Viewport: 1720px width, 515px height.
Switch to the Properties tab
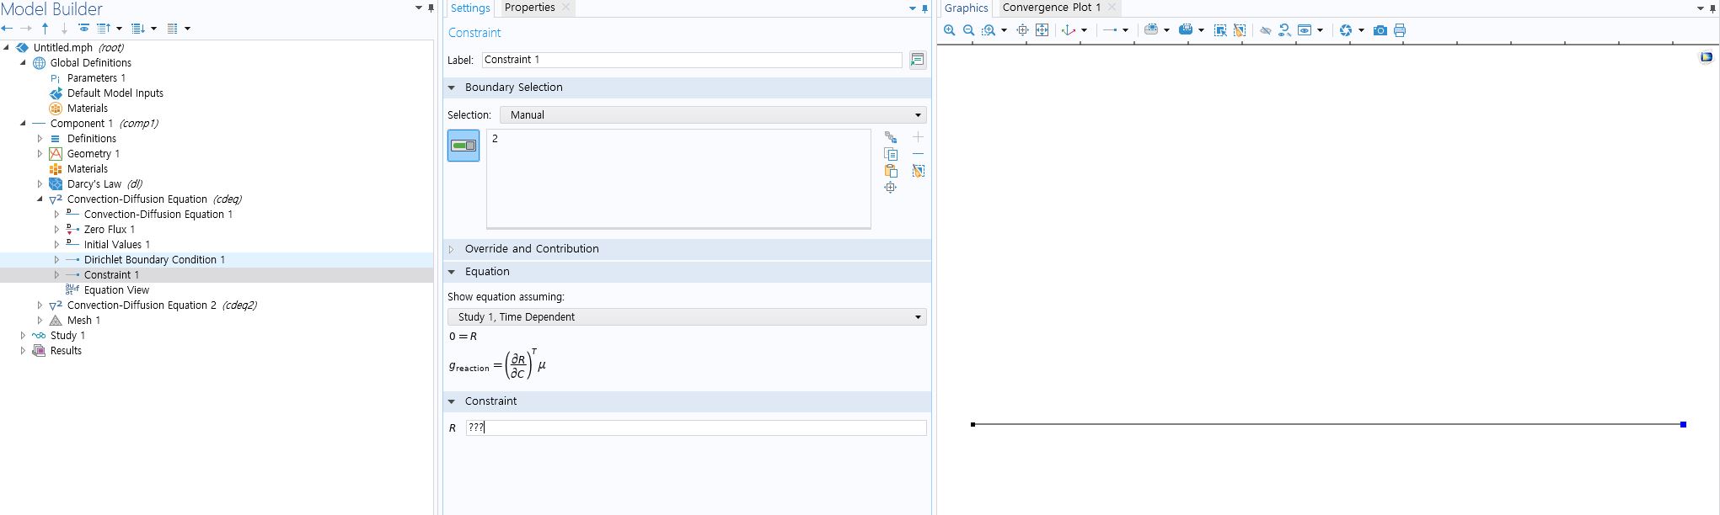[529, 8]
